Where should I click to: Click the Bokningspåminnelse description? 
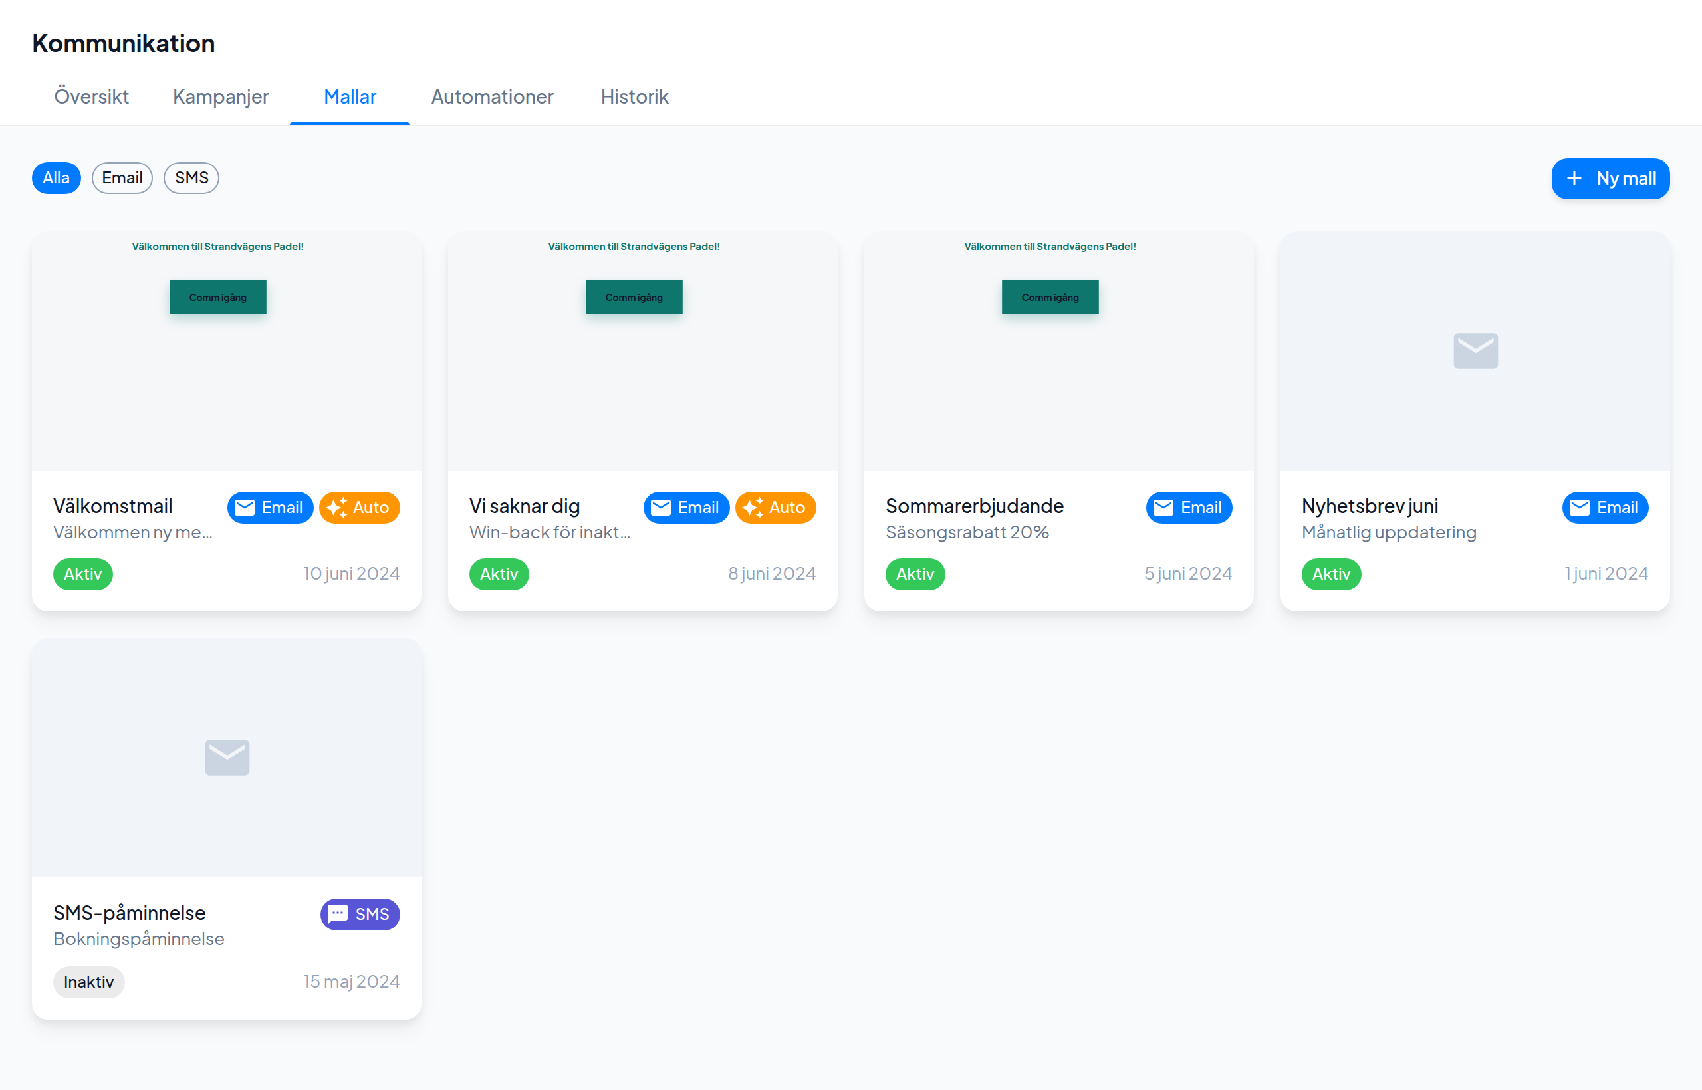point(139,939)
